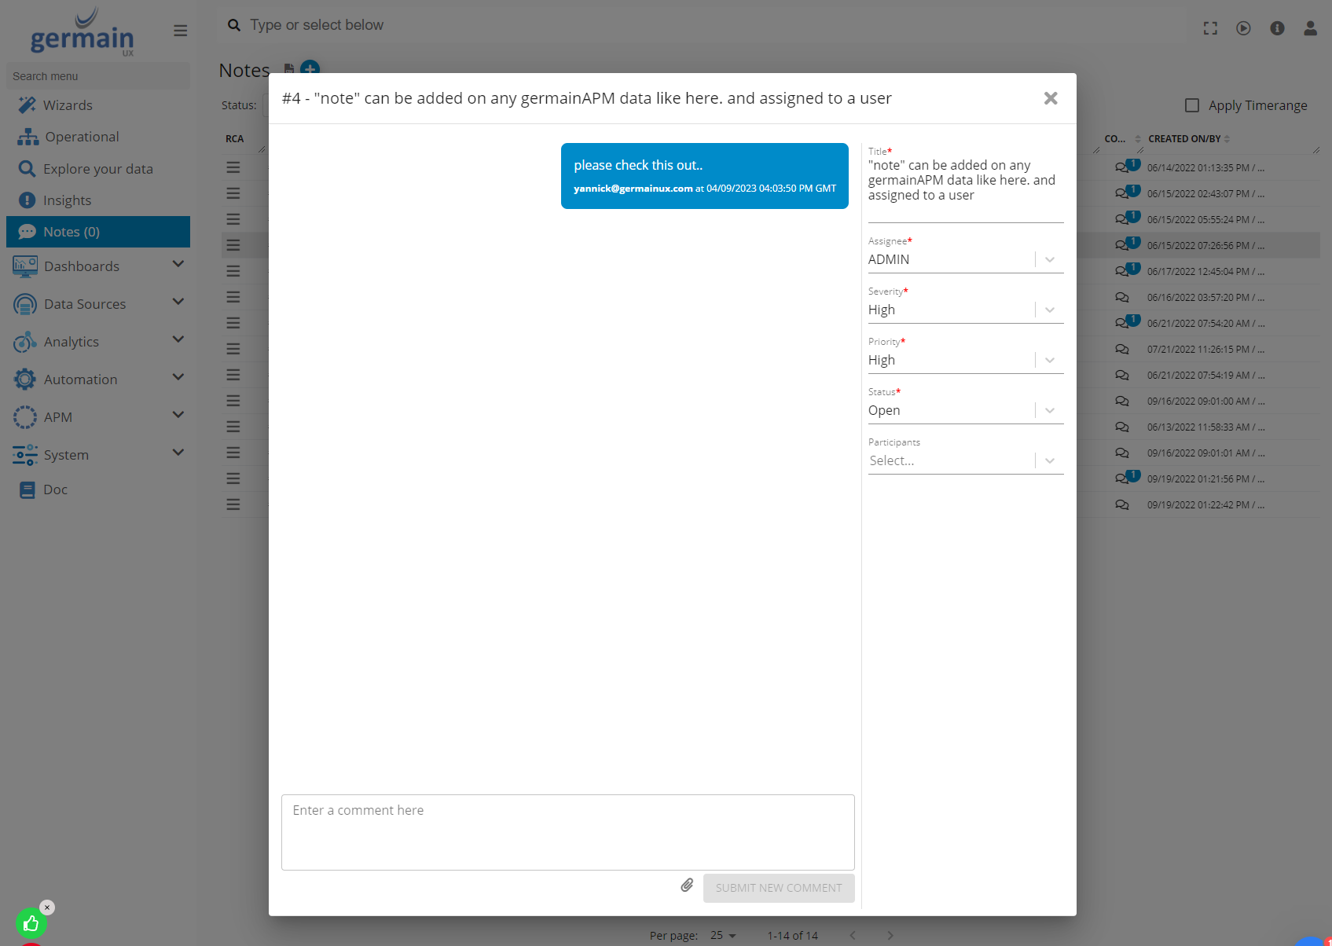This screenshot has width=1332, height=946.
Task: Go to Insights in sidebar
Action: tap(67, 200)
